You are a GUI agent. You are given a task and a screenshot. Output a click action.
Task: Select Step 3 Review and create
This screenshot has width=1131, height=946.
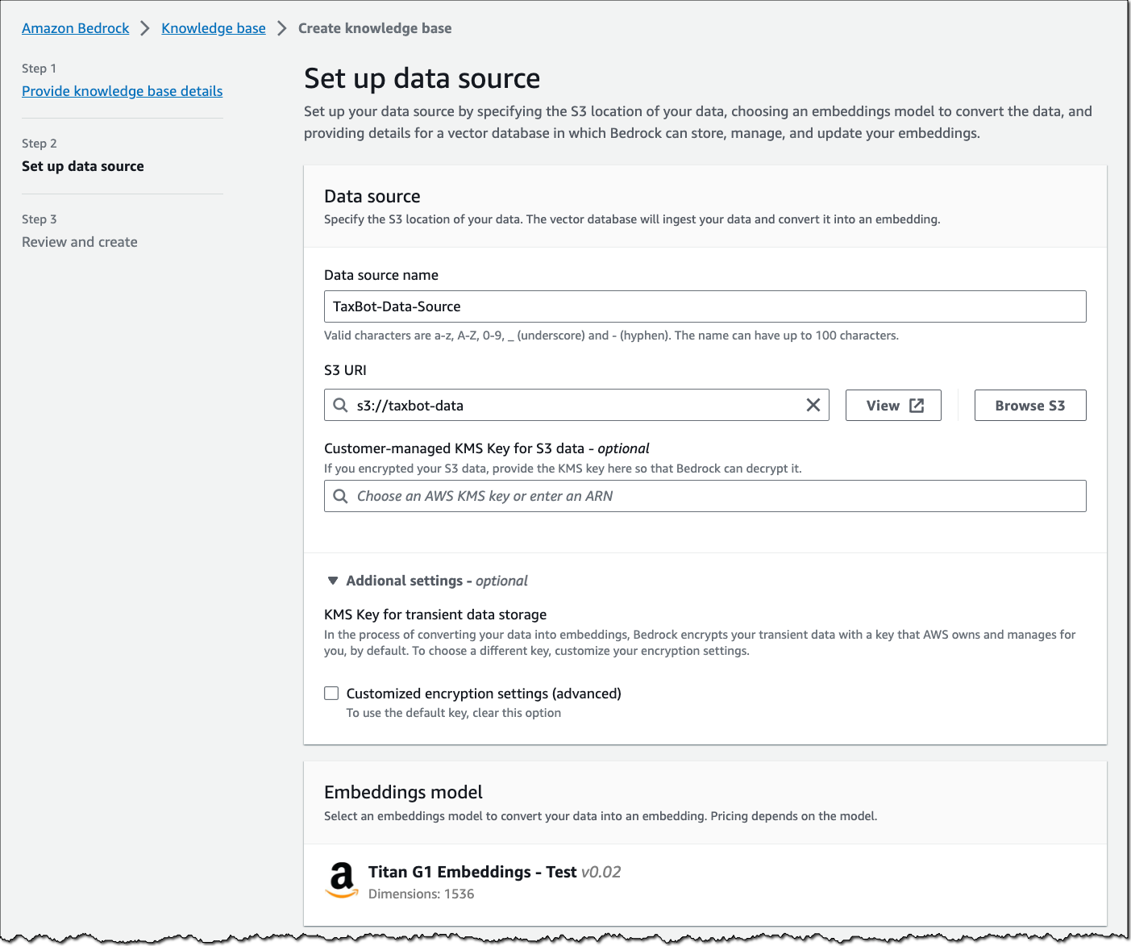tap(79, 241)
